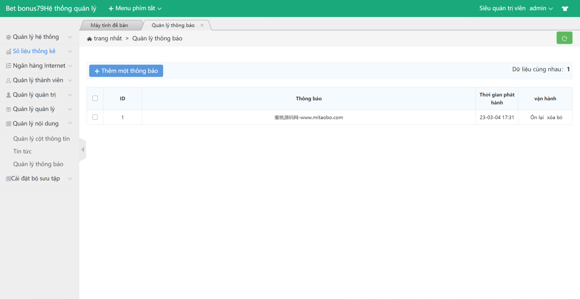The width and height of the screenshot is (580, 300).
Task: Collapse the sidebar with the arrow handle
Action: pyautogui.click(x=82, y=150)
